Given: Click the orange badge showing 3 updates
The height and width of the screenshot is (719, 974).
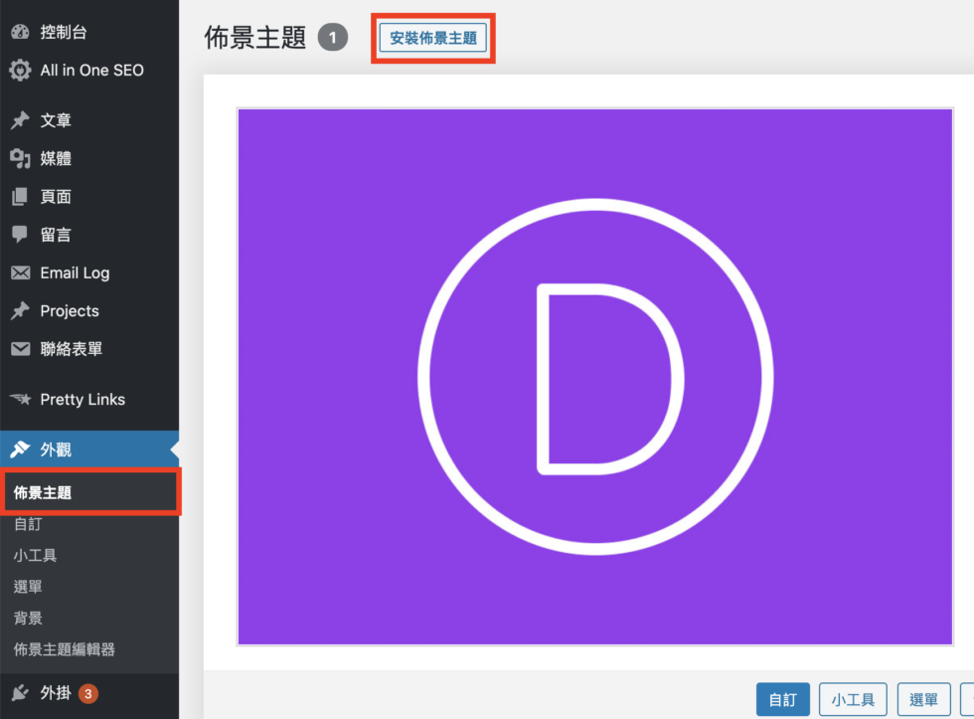Looking at the screenshot, I should point(88,693).
